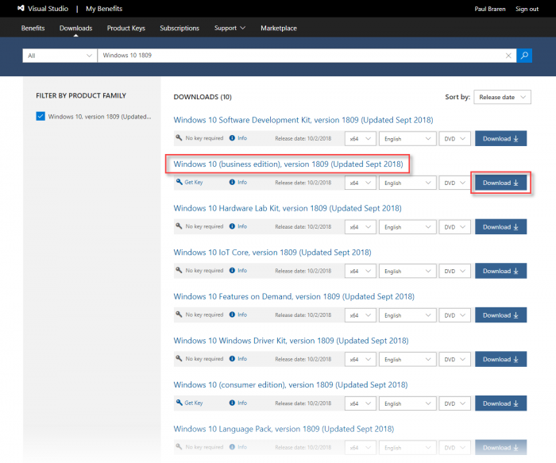Download Windows 10 Features on Demand

(500, 315)
